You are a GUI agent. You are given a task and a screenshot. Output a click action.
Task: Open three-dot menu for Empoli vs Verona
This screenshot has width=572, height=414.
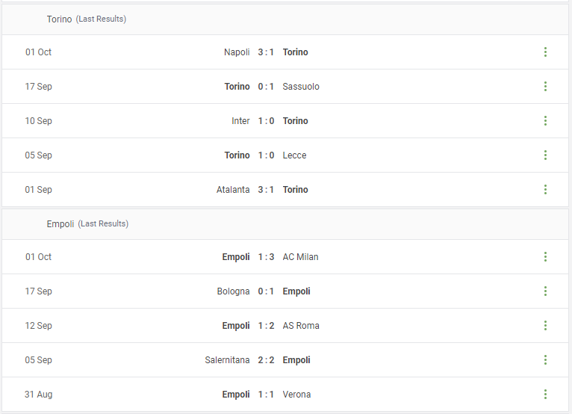[545, 394]
